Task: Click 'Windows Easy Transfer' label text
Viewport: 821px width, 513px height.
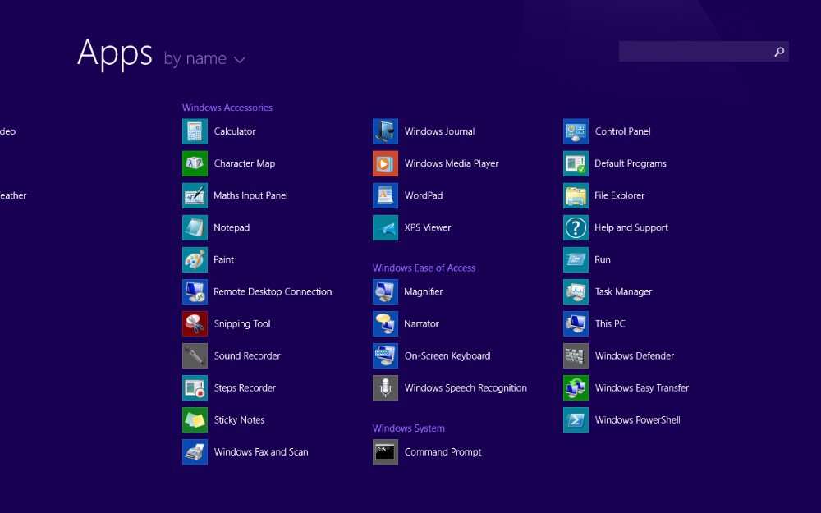Action: point(641,388)
